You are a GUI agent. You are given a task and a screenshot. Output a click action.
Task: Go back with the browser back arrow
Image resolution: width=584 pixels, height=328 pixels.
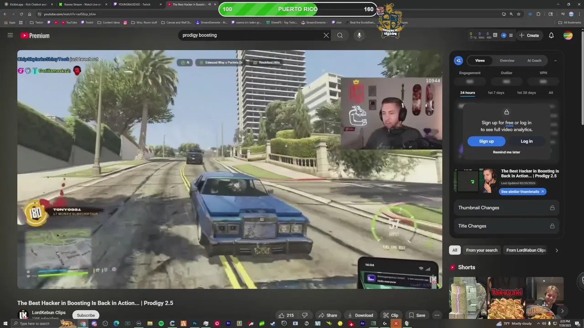coord(5,14)
